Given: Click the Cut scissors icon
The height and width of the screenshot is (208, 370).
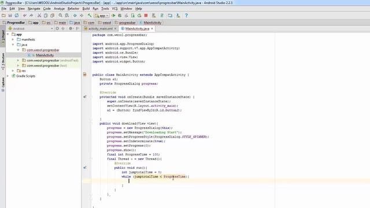Looking at the screenshot, I should 39,16.
